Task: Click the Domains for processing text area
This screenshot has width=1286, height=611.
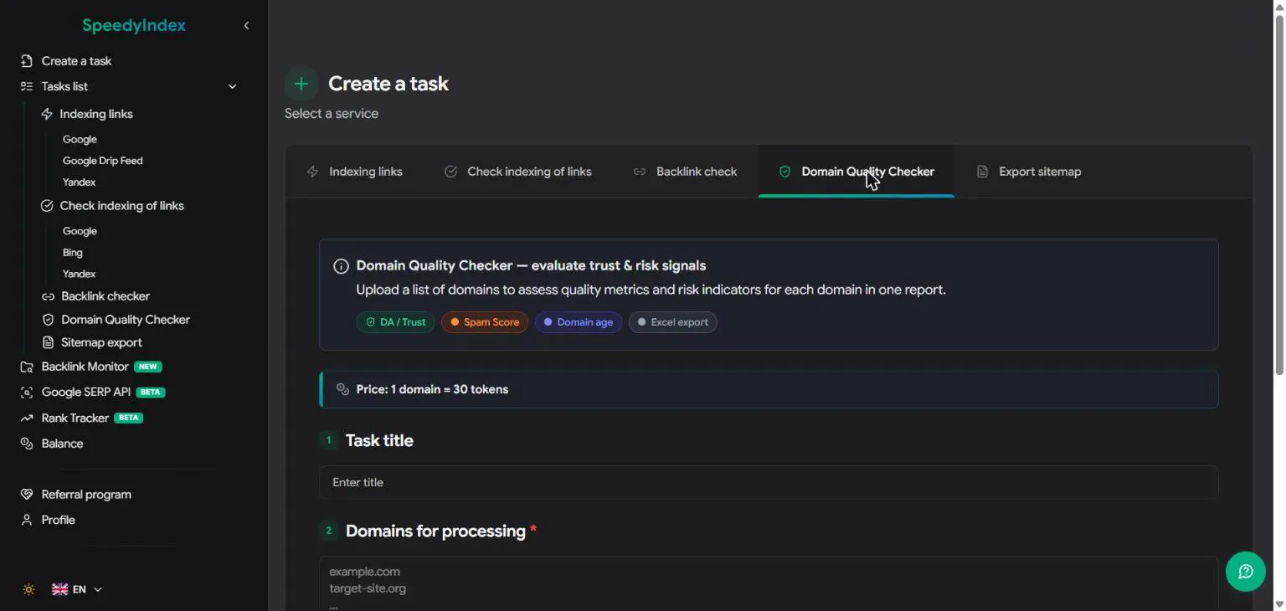Action: pyautogui.click(x=769, y=583)
